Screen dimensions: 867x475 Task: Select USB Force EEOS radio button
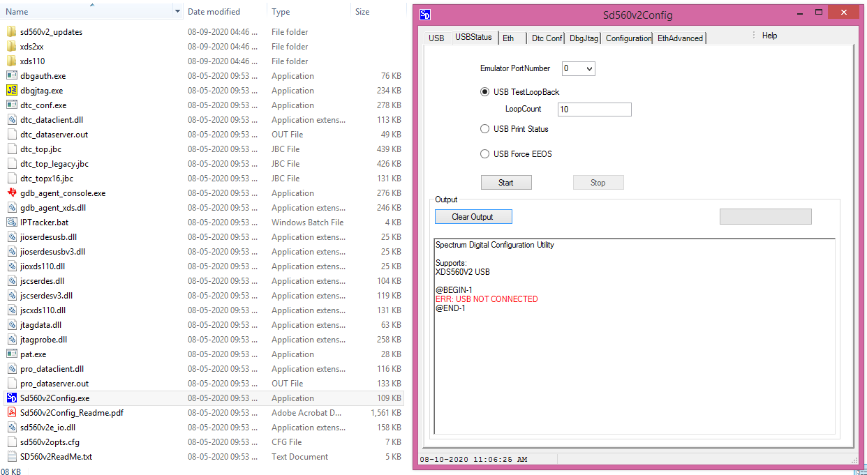pyautogui.click(x=485, y=154)
